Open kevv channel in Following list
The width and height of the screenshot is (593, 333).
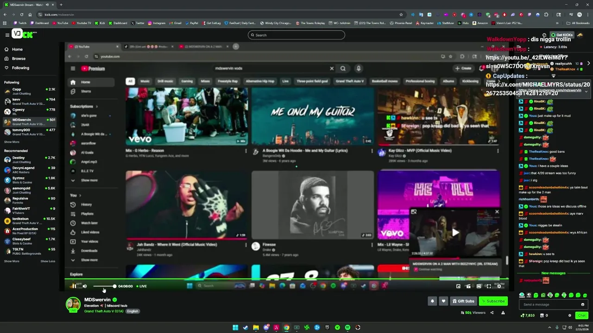(30, 101)
